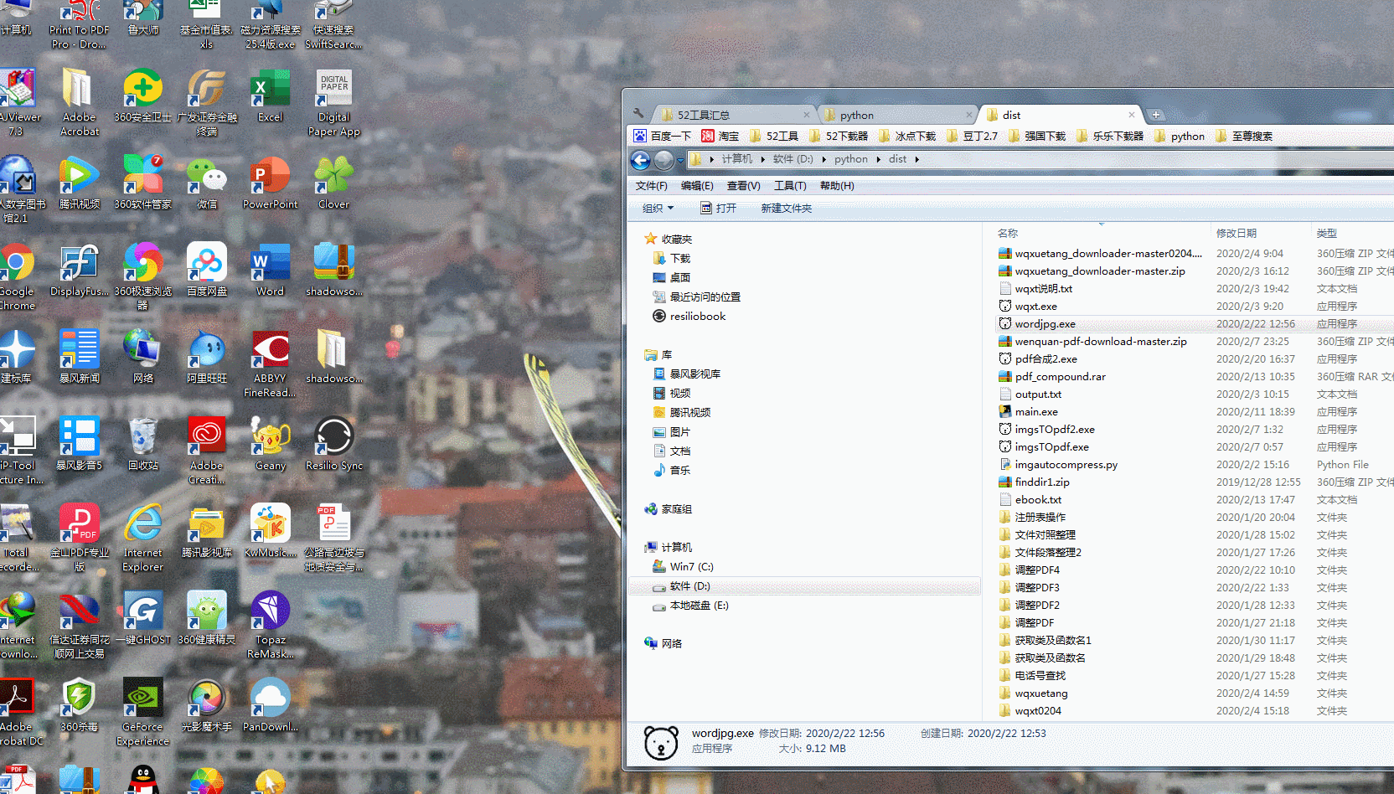The image size is (1394, 794).
Task: Click the 打开 toolbar button
Action: (718, 209)
